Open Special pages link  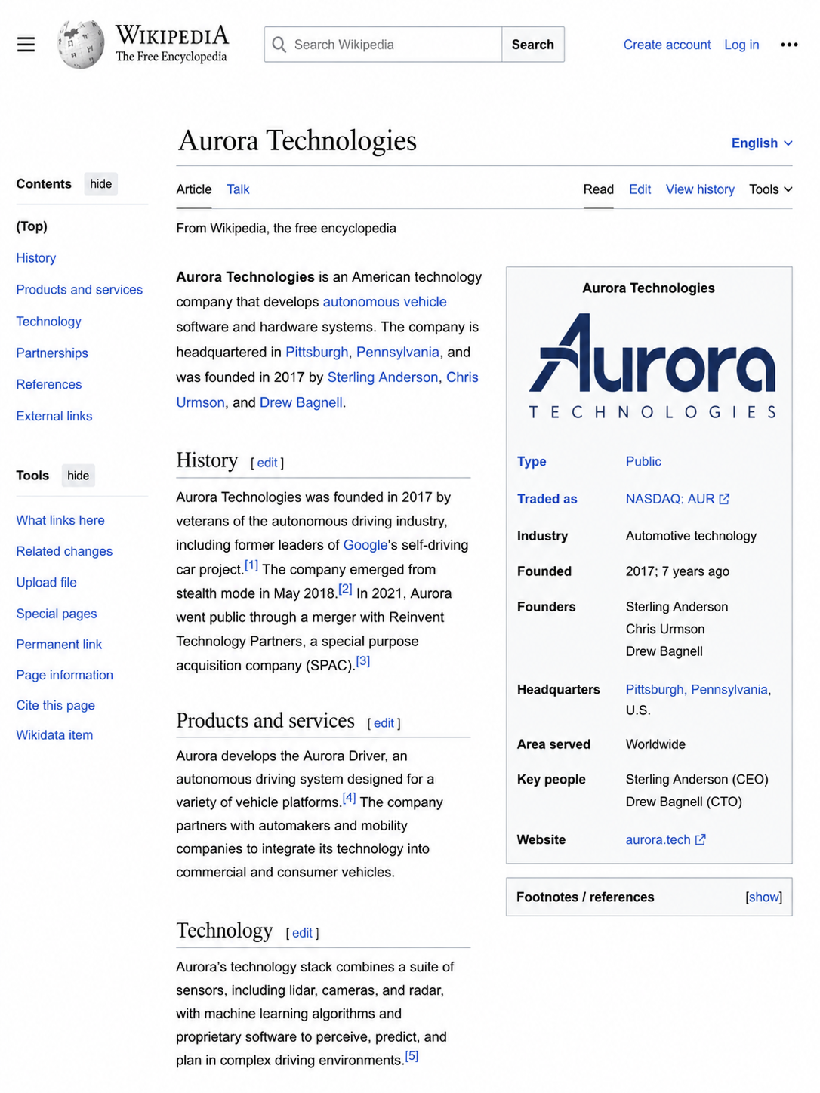pyautogui.click(x=57, y=614)
